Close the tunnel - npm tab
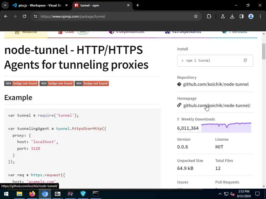 128,5
